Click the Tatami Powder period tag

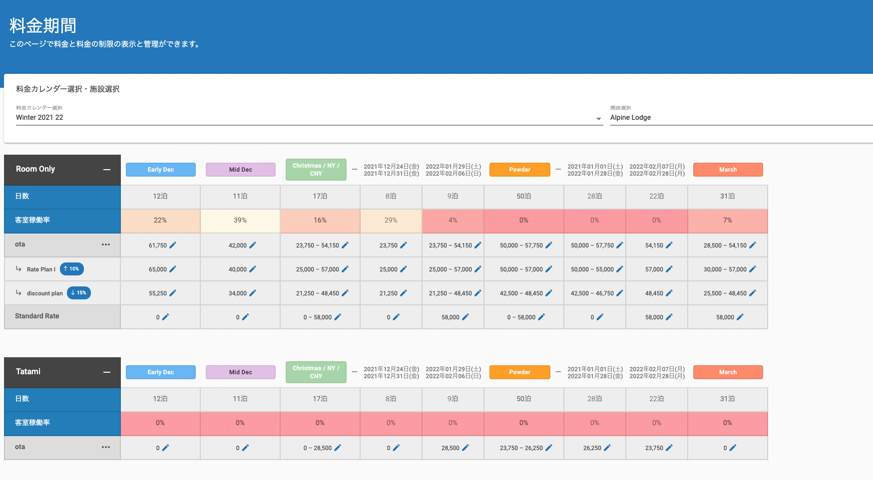(x=519, y=372)
